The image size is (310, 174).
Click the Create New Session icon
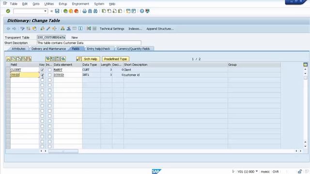[128, 11]
